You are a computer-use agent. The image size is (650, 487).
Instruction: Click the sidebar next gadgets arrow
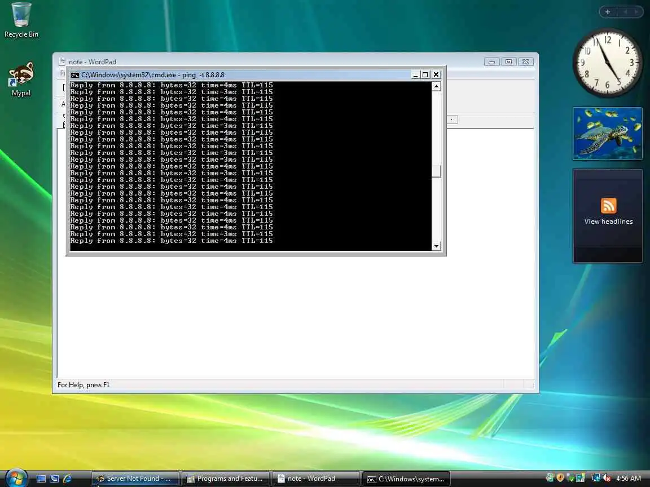coord(636,12)
